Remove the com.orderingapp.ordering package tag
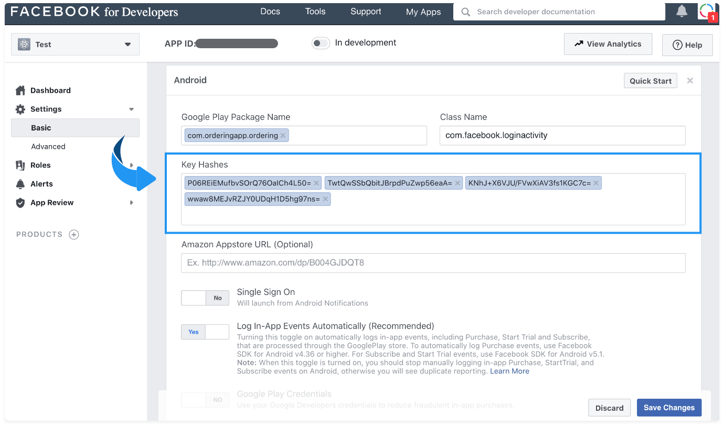This screenshot has width=724, height=427. click(x=283, y=135)
